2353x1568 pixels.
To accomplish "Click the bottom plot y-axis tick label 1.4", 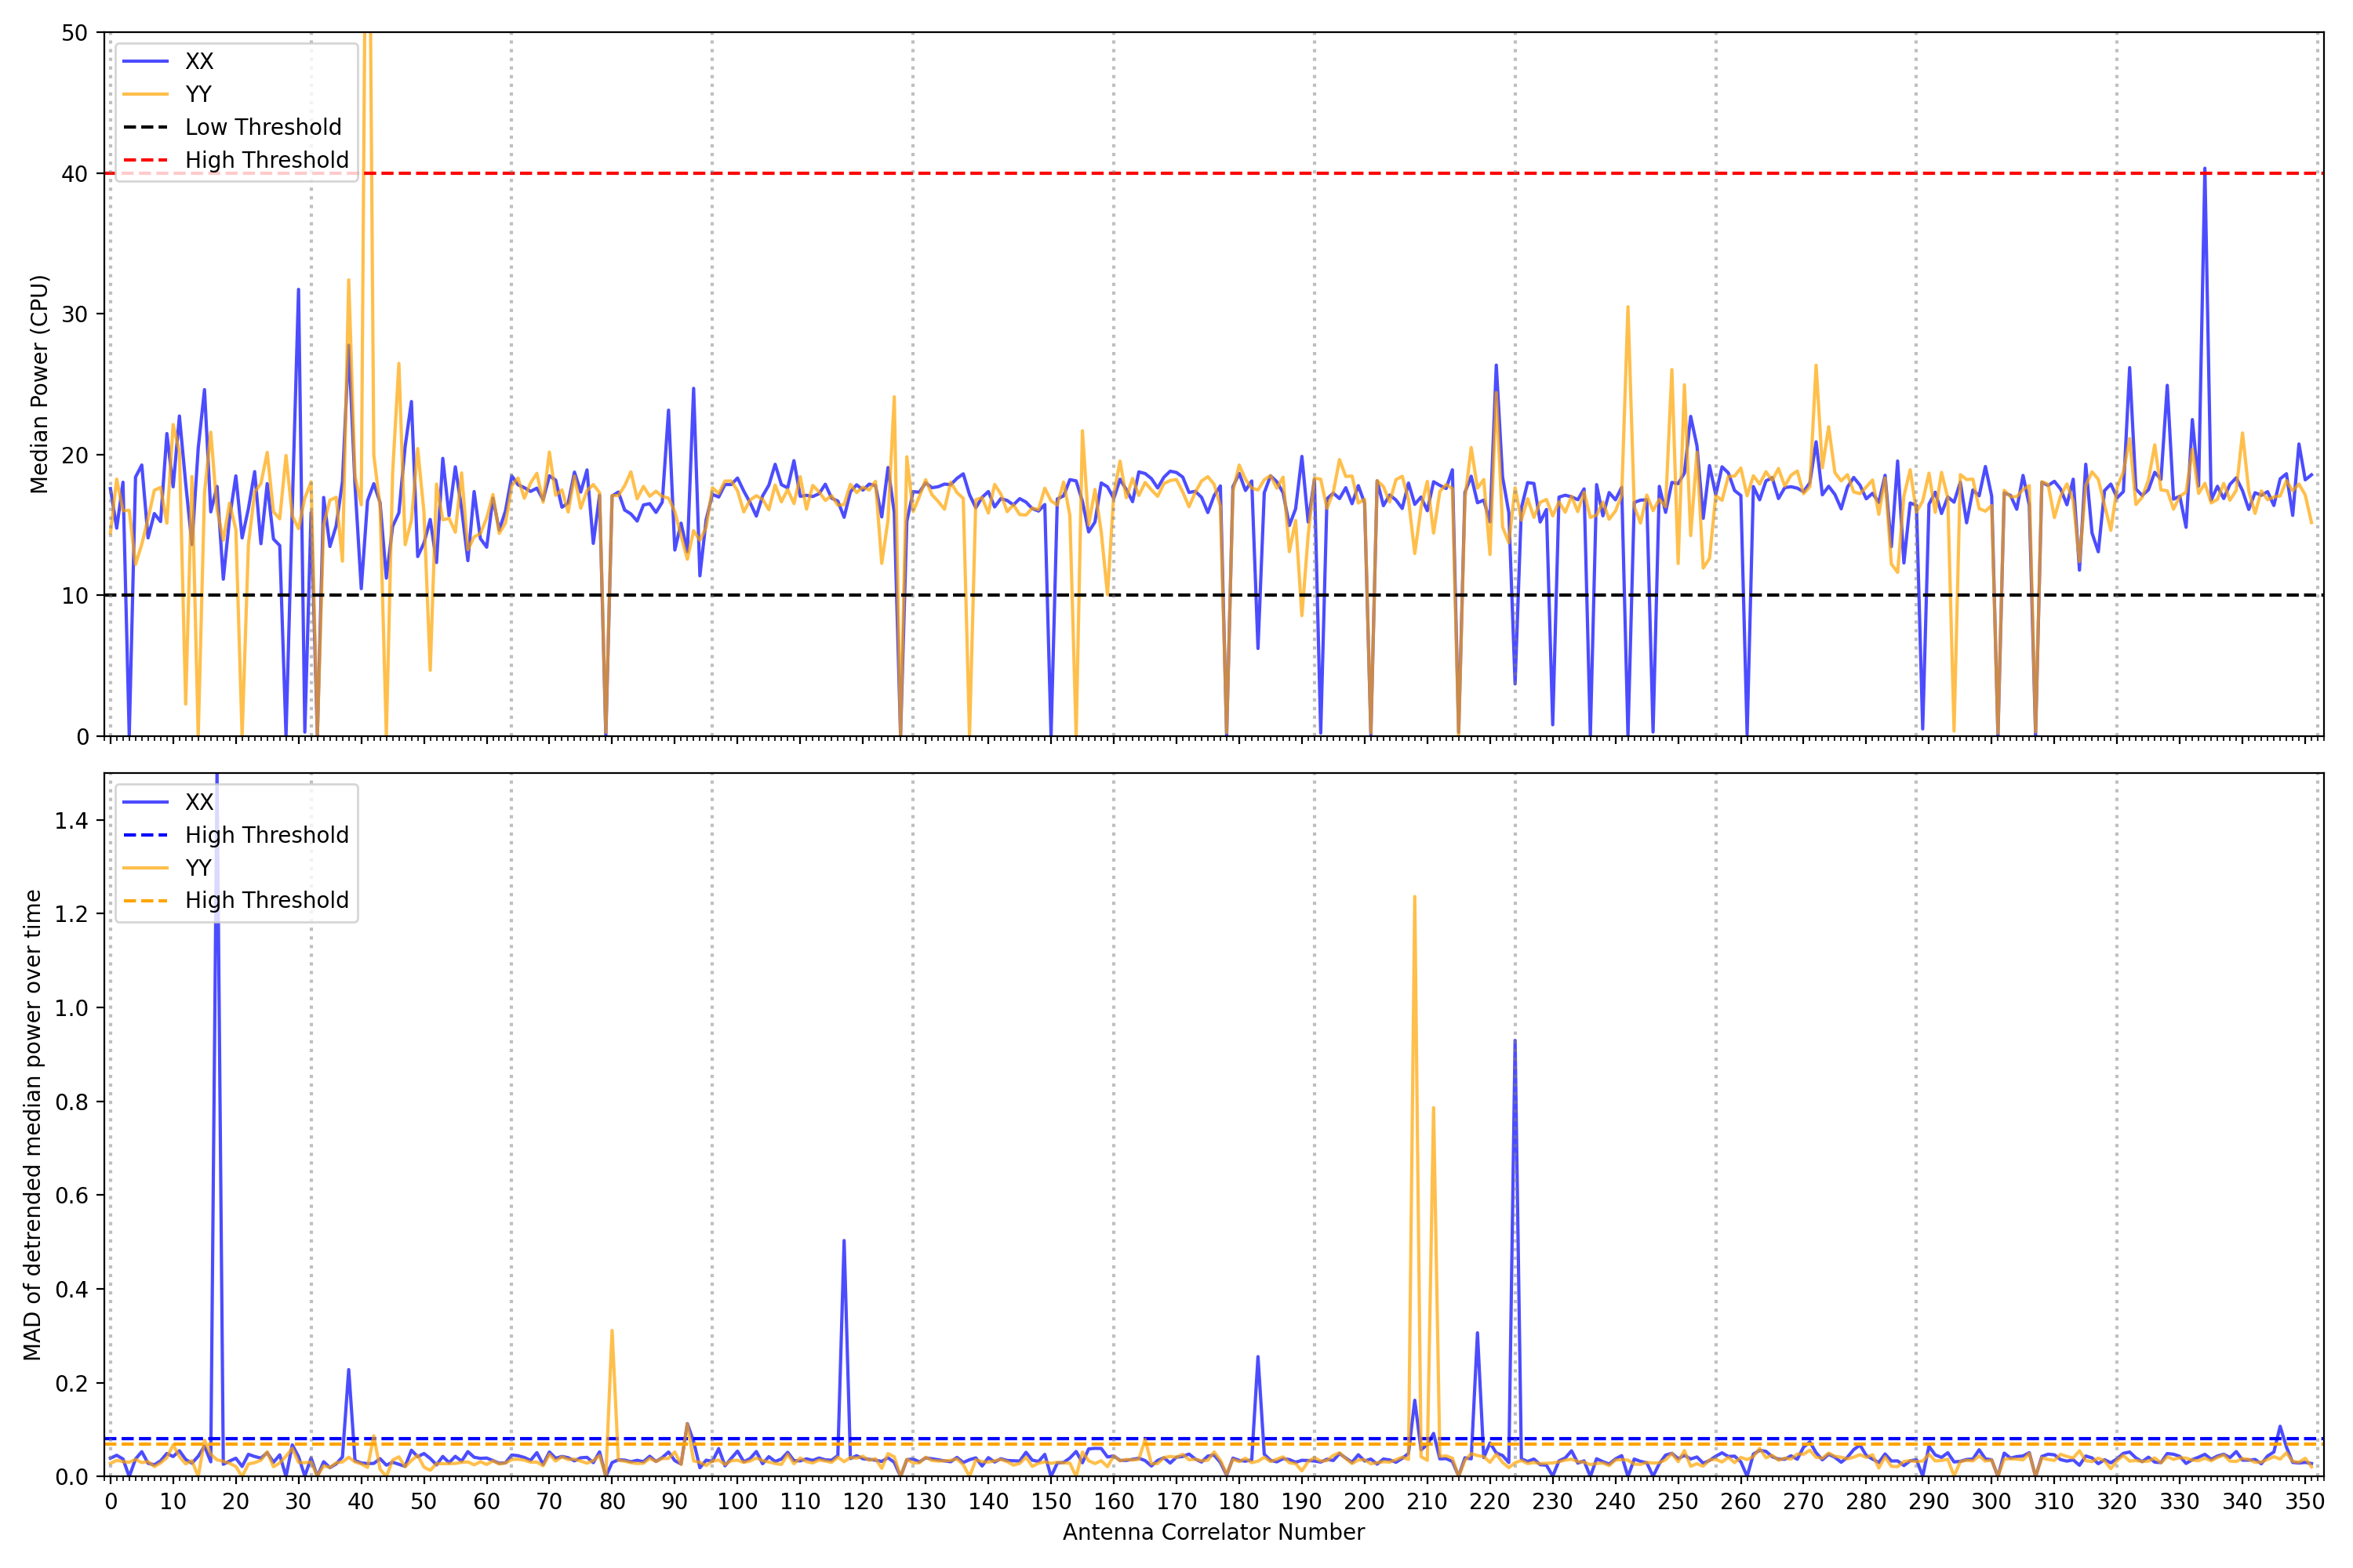I will 71,821.
